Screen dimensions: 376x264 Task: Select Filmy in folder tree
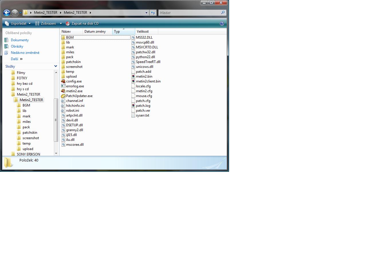pyautogui.click(x=21, y=73)
